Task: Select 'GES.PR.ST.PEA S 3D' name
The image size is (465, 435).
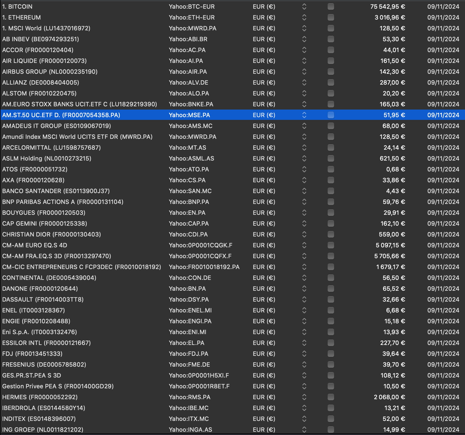Action: (31, 375)
